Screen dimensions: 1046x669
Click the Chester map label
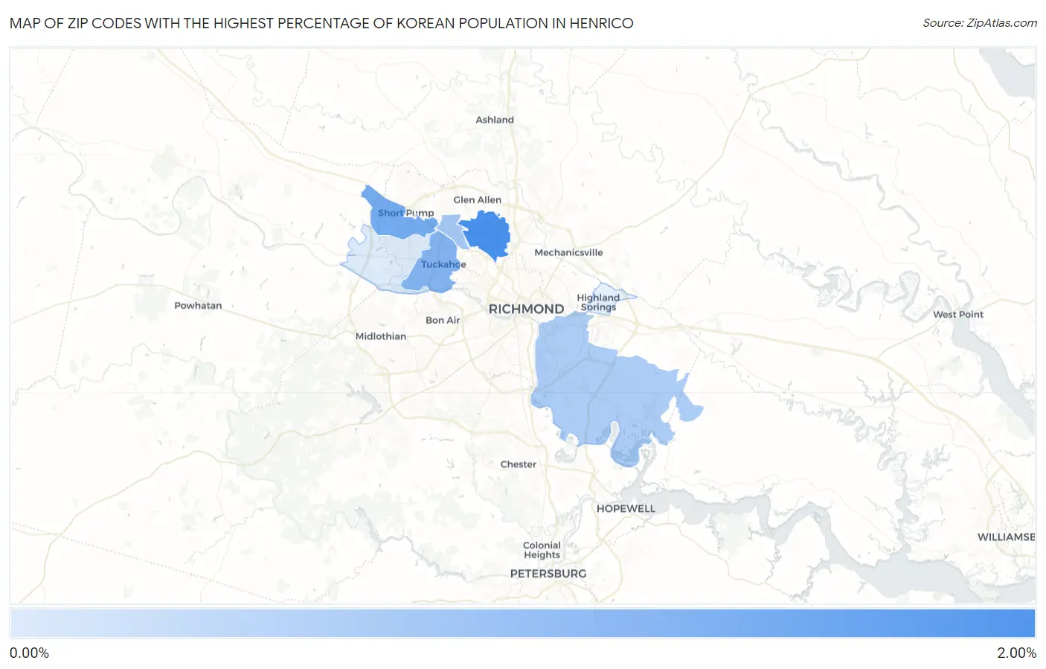(519, 464)
